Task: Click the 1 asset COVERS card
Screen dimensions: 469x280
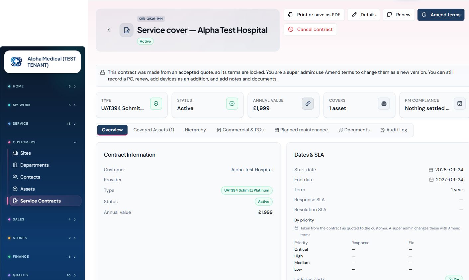Action: [359, 105]
